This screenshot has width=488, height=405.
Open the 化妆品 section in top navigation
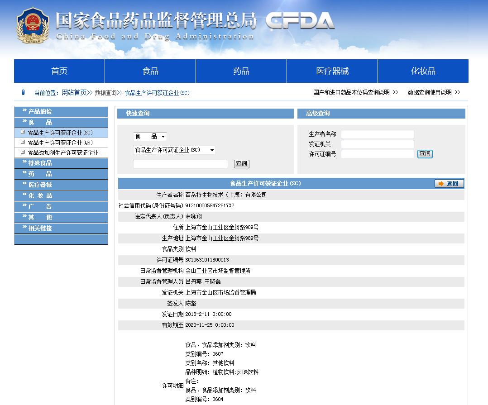[423, 71]
